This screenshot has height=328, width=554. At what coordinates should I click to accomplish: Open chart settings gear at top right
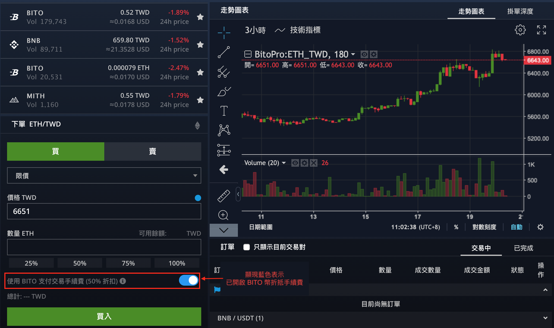pyautogui.click(x=520, y=30)
